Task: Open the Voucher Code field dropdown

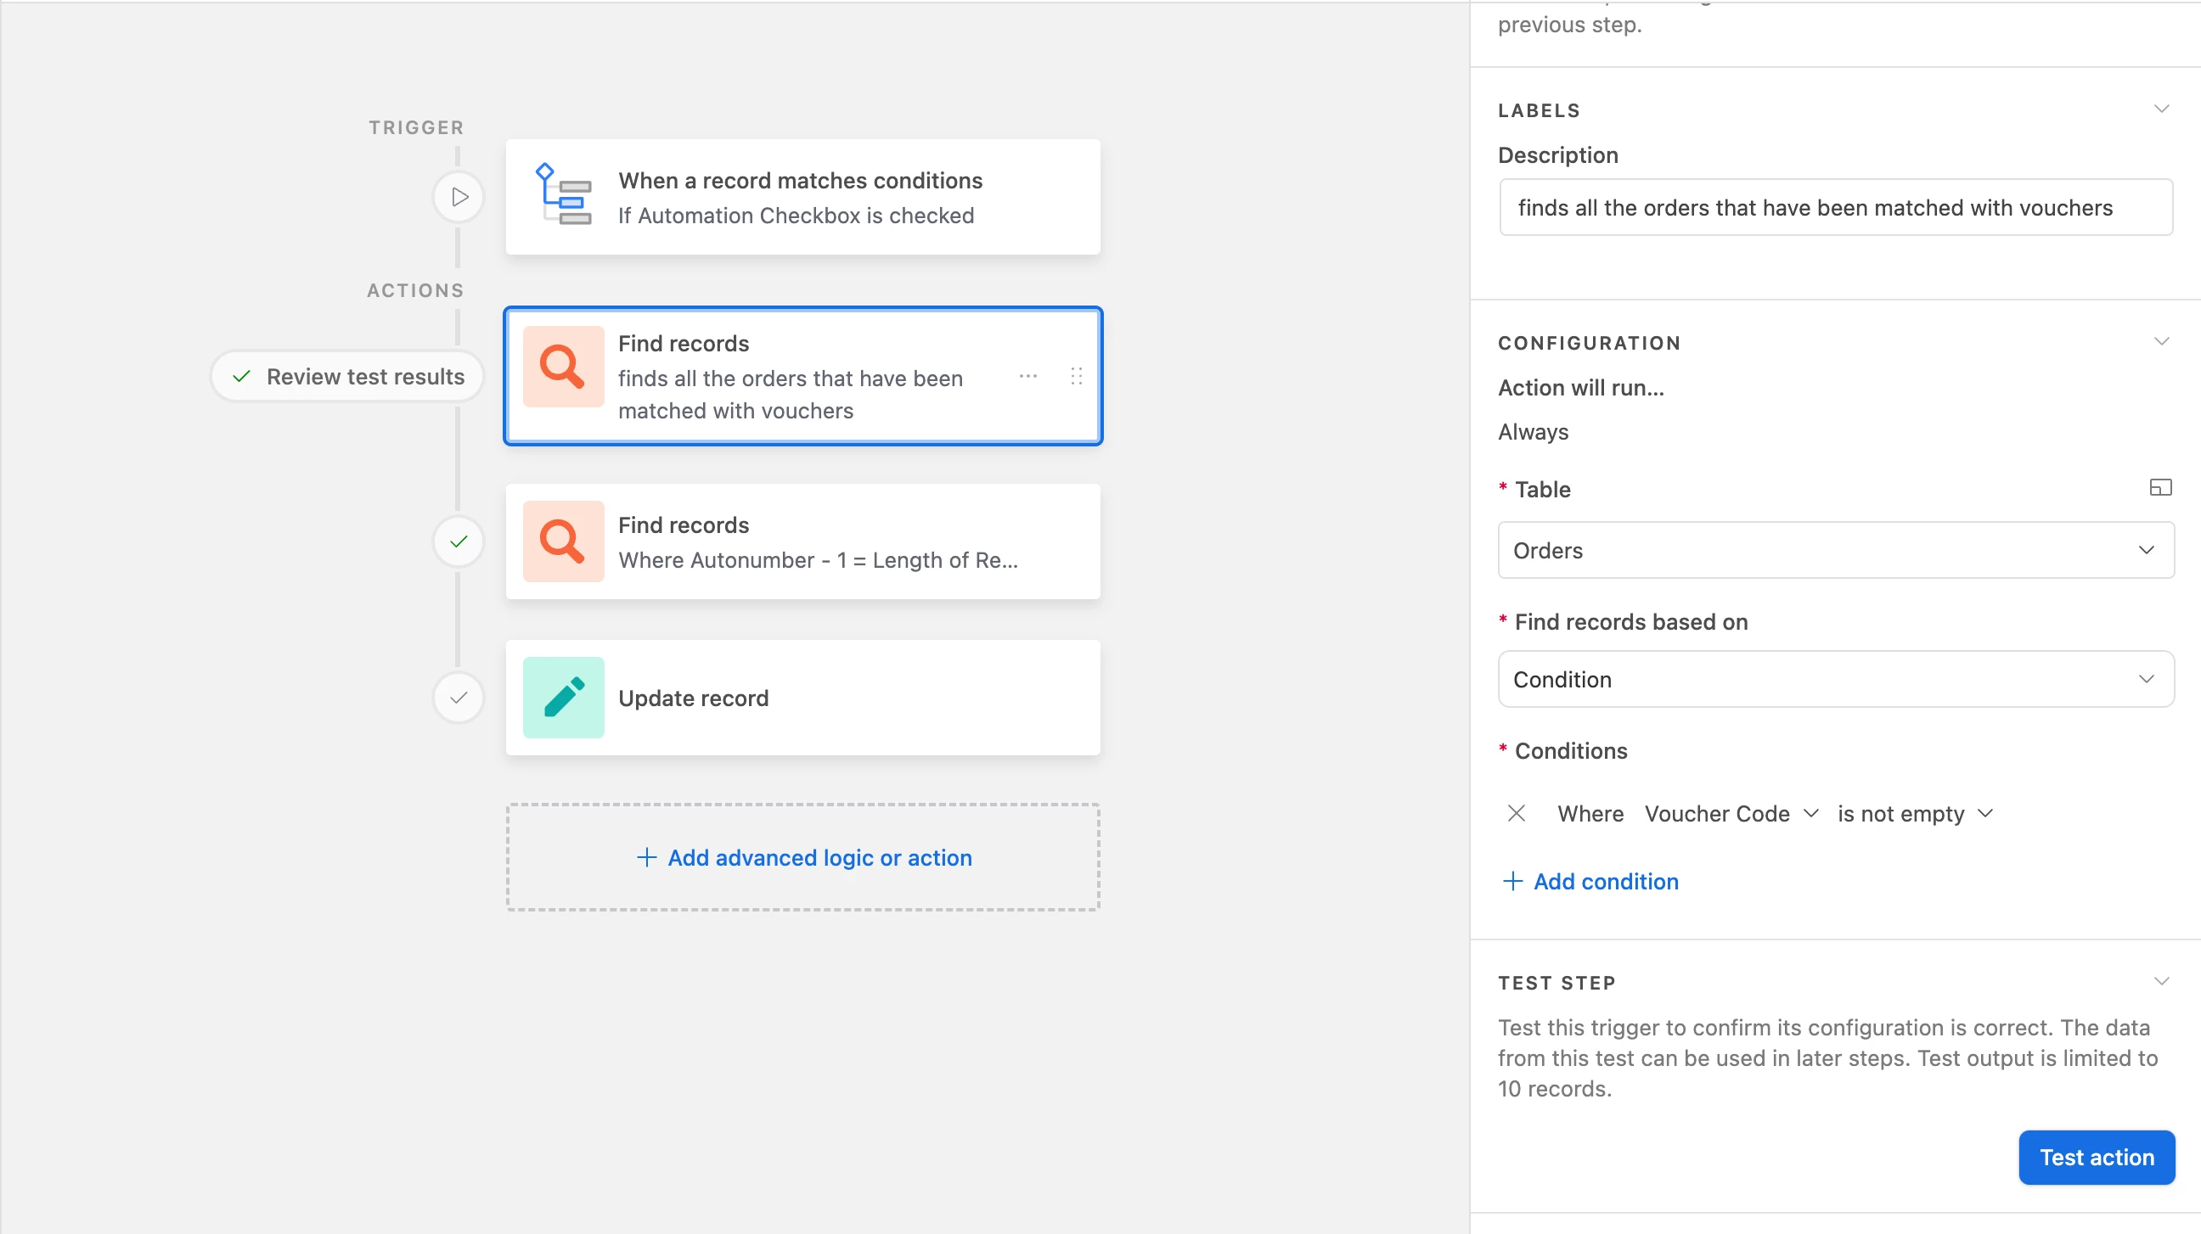Action: pos(1731,813)
